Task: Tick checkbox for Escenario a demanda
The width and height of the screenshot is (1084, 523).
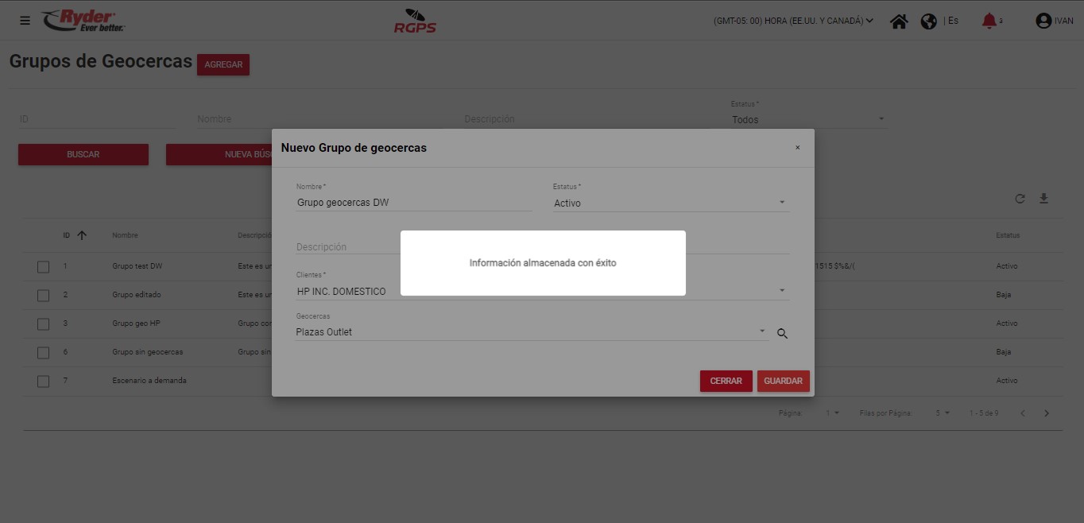Action: point(44,382)
